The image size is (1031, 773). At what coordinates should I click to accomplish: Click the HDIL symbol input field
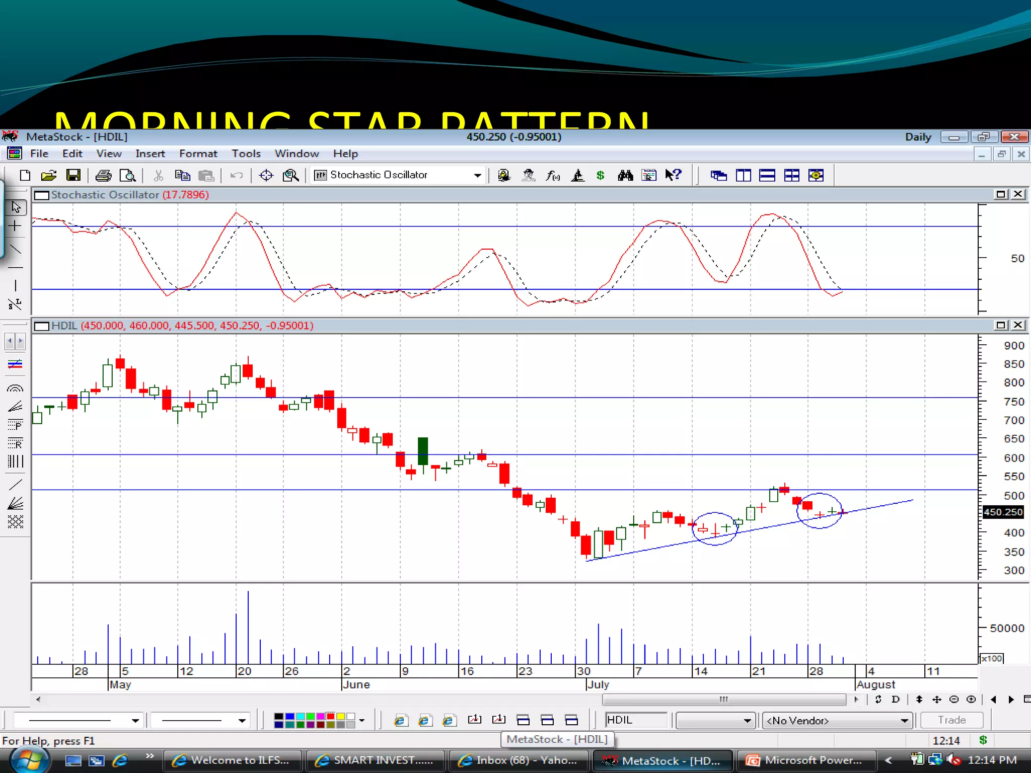point(636,720)
